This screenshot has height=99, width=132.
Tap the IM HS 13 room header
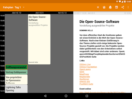pos(62,13)
